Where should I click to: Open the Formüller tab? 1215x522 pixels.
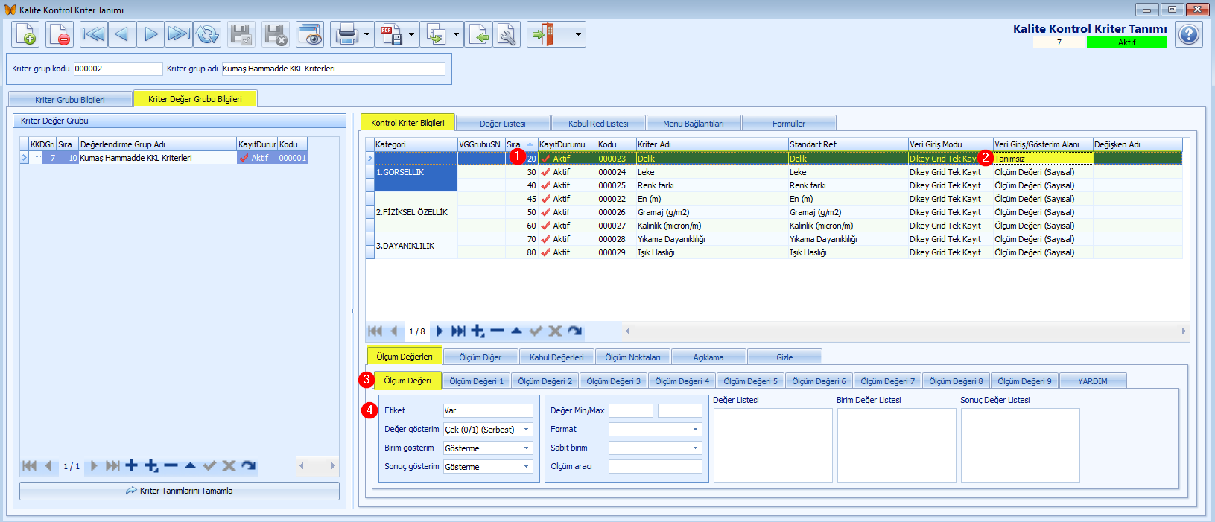pyautogui.click(x=789, y=124)
